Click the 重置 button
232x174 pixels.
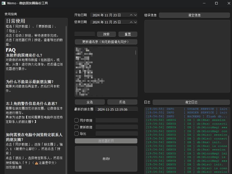tap(128, 34)
